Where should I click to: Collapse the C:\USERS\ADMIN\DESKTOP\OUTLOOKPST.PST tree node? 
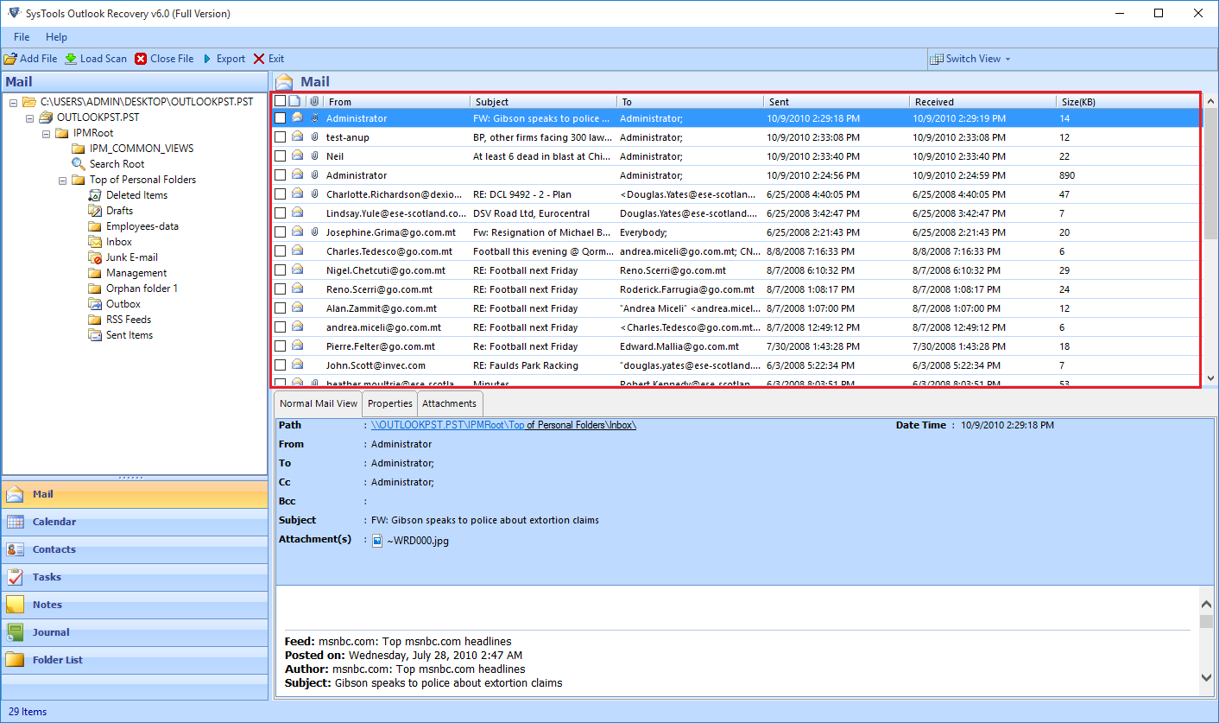point(13,102)
